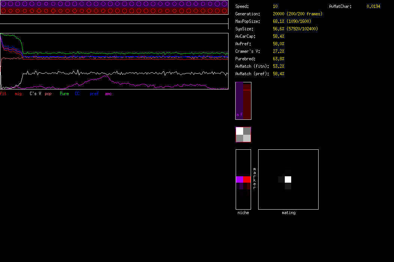
Task: Click the green 'Pure' legend label
Action: point(64,94)
